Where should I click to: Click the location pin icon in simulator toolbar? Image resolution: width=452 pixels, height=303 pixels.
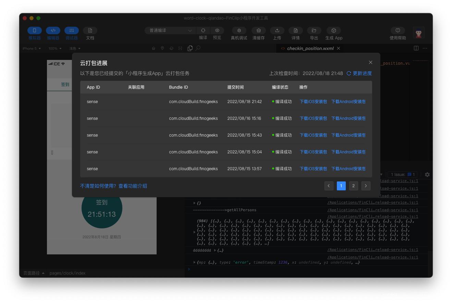click(162, 48)
